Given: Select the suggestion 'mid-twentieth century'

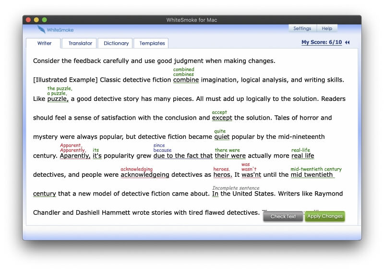Looking at the screenshot, I should (x=316, y=169).
